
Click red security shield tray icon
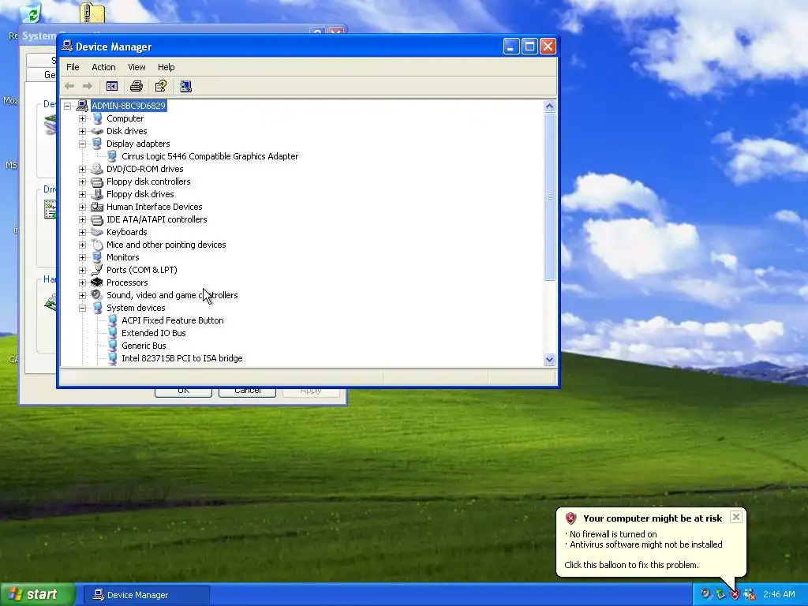pyautogui.click(x=735, y=595)
